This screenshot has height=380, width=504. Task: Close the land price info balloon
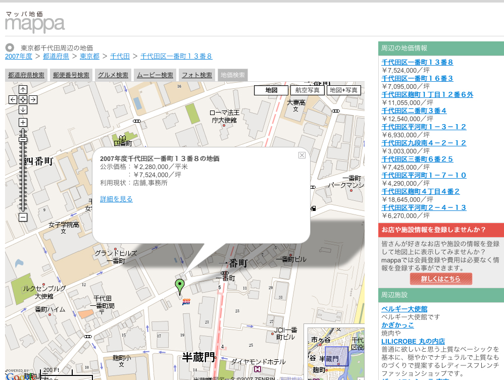pos(302,155)
